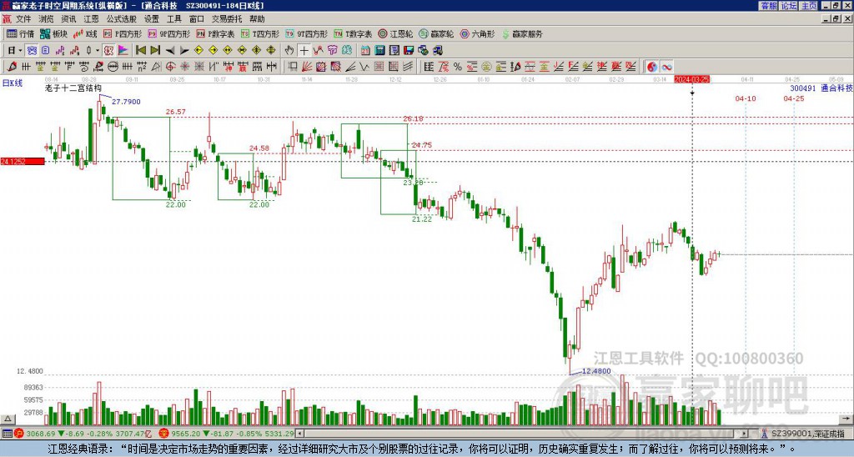This screenshot has height=457, width=854.
Task: Click the red starburst tool icon
Action: tap(184, 67)
